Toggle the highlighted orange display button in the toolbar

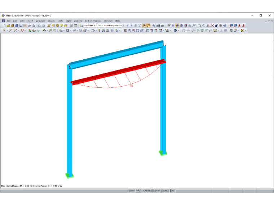(x=177, y=26)
